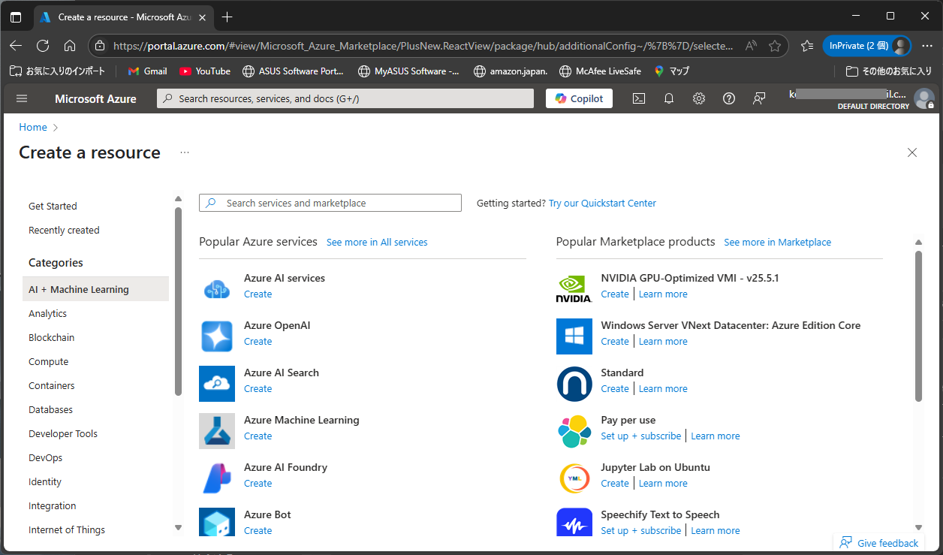Focus the Search services and marketplace field

(330, 203)
